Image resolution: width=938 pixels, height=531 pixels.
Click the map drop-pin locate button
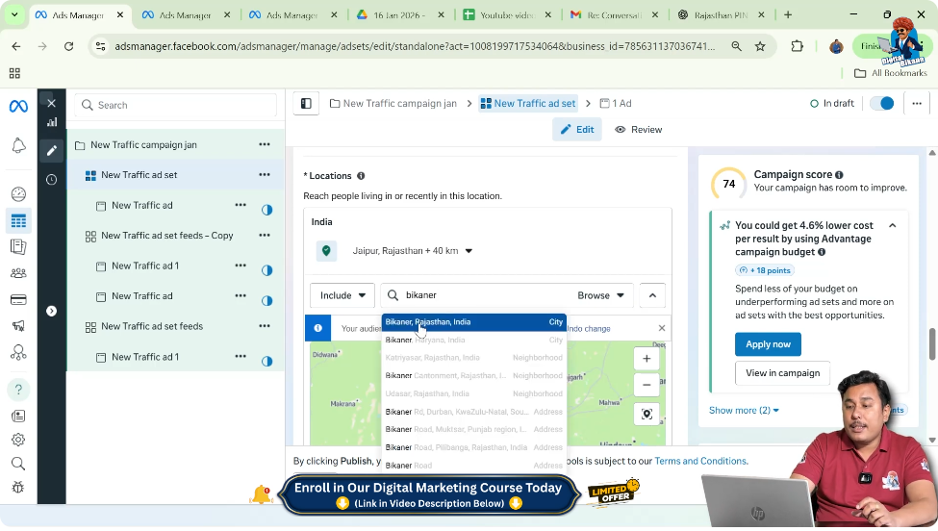coord(646,414)
